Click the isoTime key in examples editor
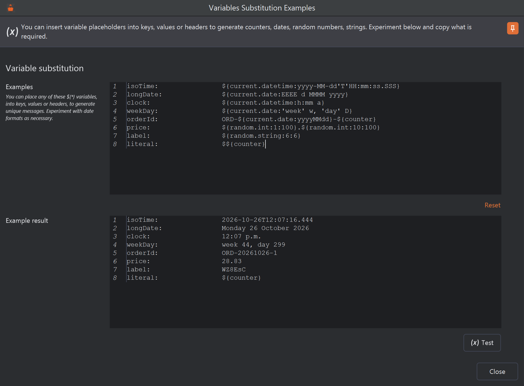 142,86
